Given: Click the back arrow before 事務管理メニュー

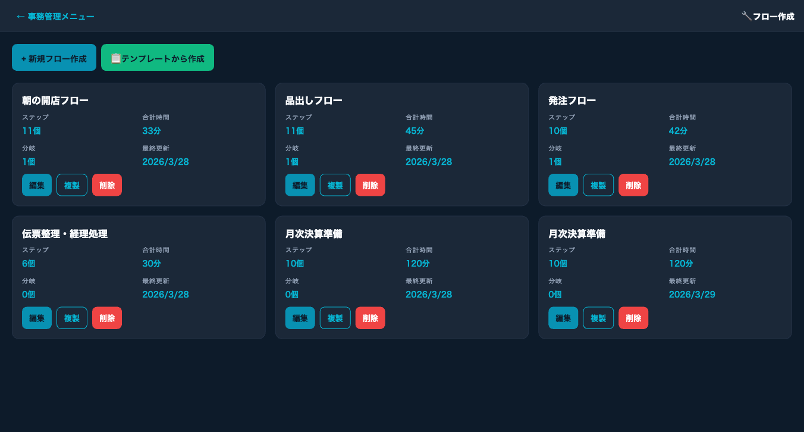Looking at the screenshot, I should 20,17.
